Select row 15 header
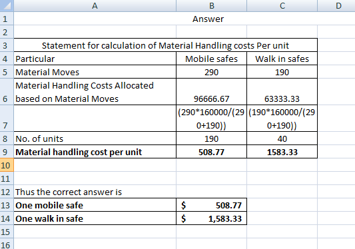 [x=7, y=232]
